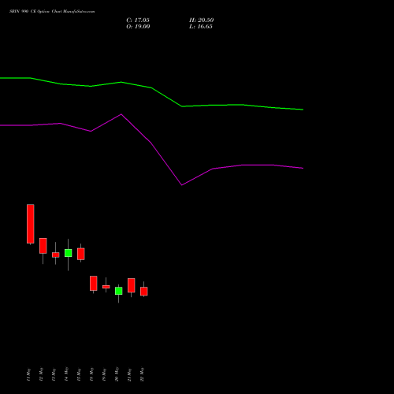Click the '18 May' date axis label
Image resolution: width=394 pixels, height=394 pixels.
click(91, 374)
